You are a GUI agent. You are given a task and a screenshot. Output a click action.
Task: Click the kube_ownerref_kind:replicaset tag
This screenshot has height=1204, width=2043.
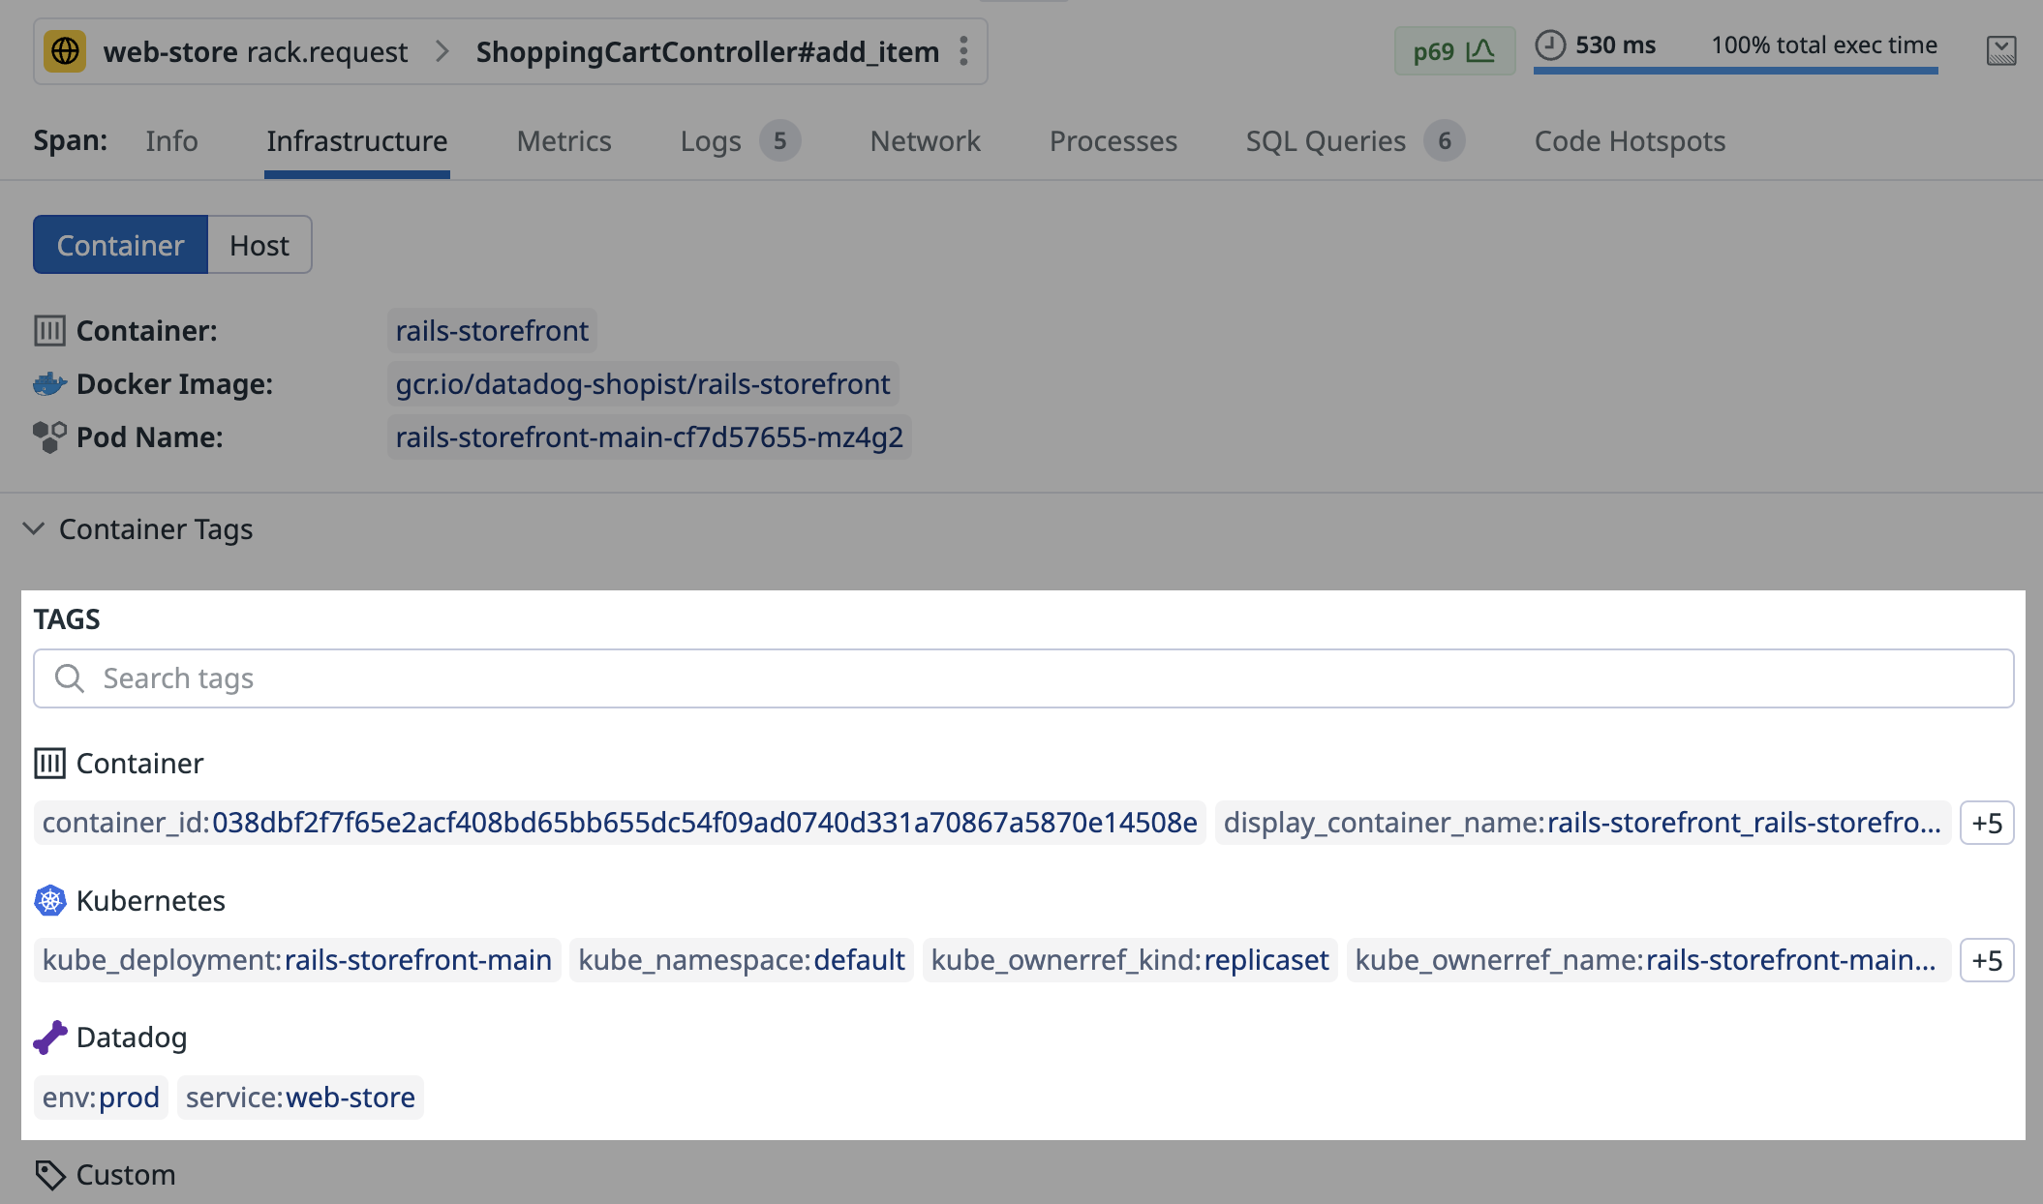tap(1130, 960)
